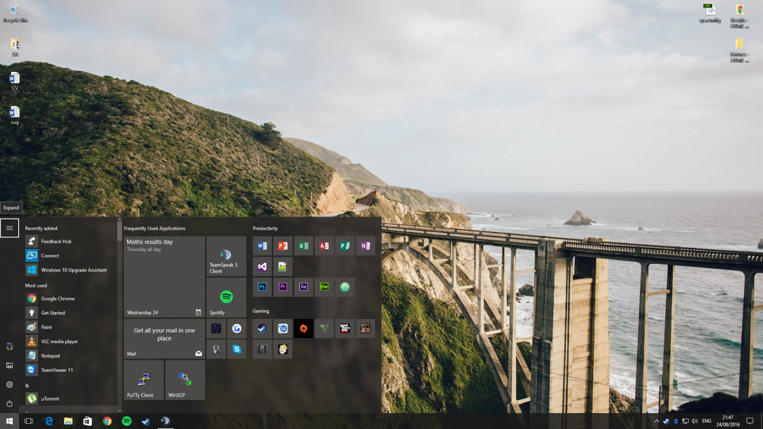The width and height of the screenshot is (763, 429).
Task: Launch VLC media player
Action: [70, 341]
